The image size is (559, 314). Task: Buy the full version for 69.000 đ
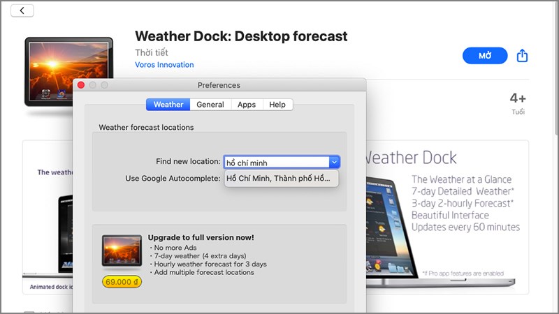pyautogui.click(x=122, y=282)
